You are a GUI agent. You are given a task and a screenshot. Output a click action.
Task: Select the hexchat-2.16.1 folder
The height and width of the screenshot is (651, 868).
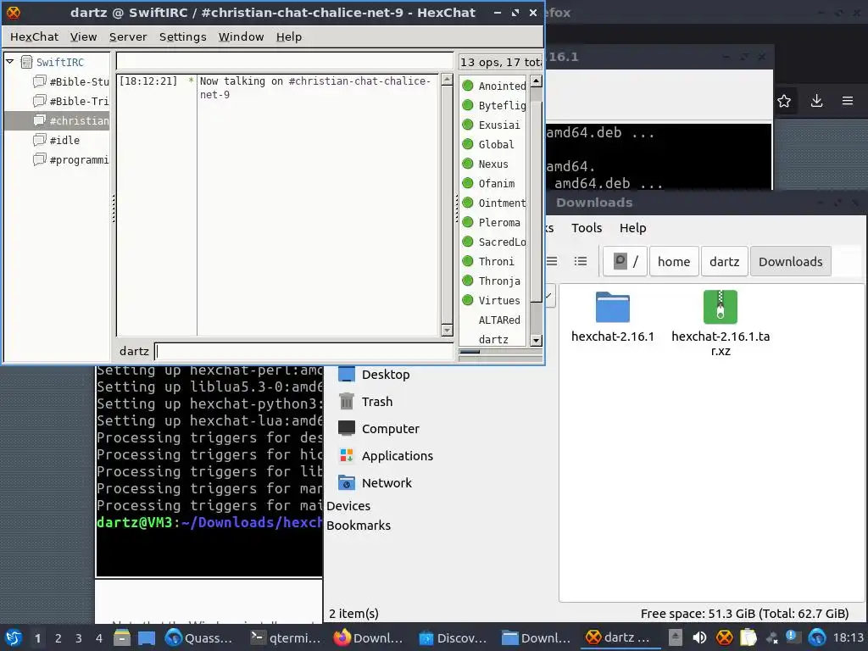612,316
